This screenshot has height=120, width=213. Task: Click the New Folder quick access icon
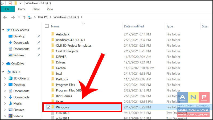coord(16,3)
